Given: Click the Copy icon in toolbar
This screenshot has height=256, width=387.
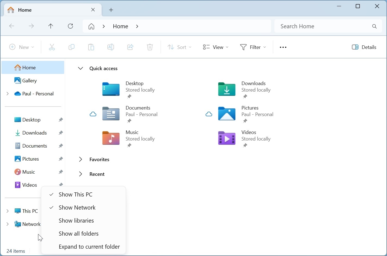Looking at the screenshot, I should point(71,47).
